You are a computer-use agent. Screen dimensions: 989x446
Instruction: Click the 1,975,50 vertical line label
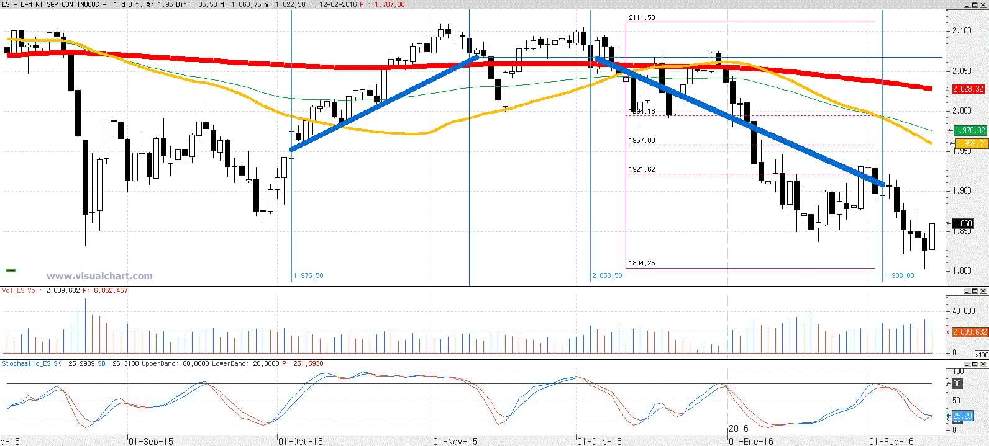point(308,275)
